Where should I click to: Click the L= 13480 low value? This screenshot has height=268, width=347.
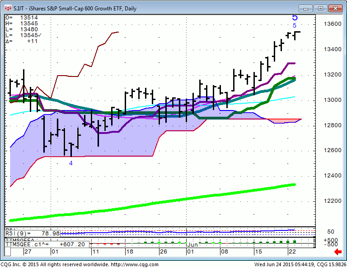tap(22, 29)
